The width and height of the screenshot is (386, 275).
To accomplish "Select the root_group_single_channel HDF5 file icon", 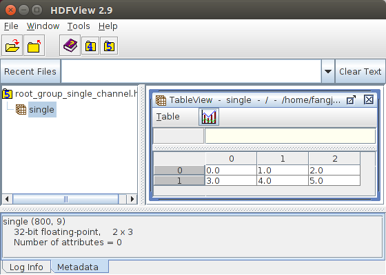I will [7, 94].
